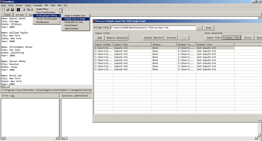Browse for script file with the ... button
The width and height of the screenshot is (262, 141).
tap(199, 28)
